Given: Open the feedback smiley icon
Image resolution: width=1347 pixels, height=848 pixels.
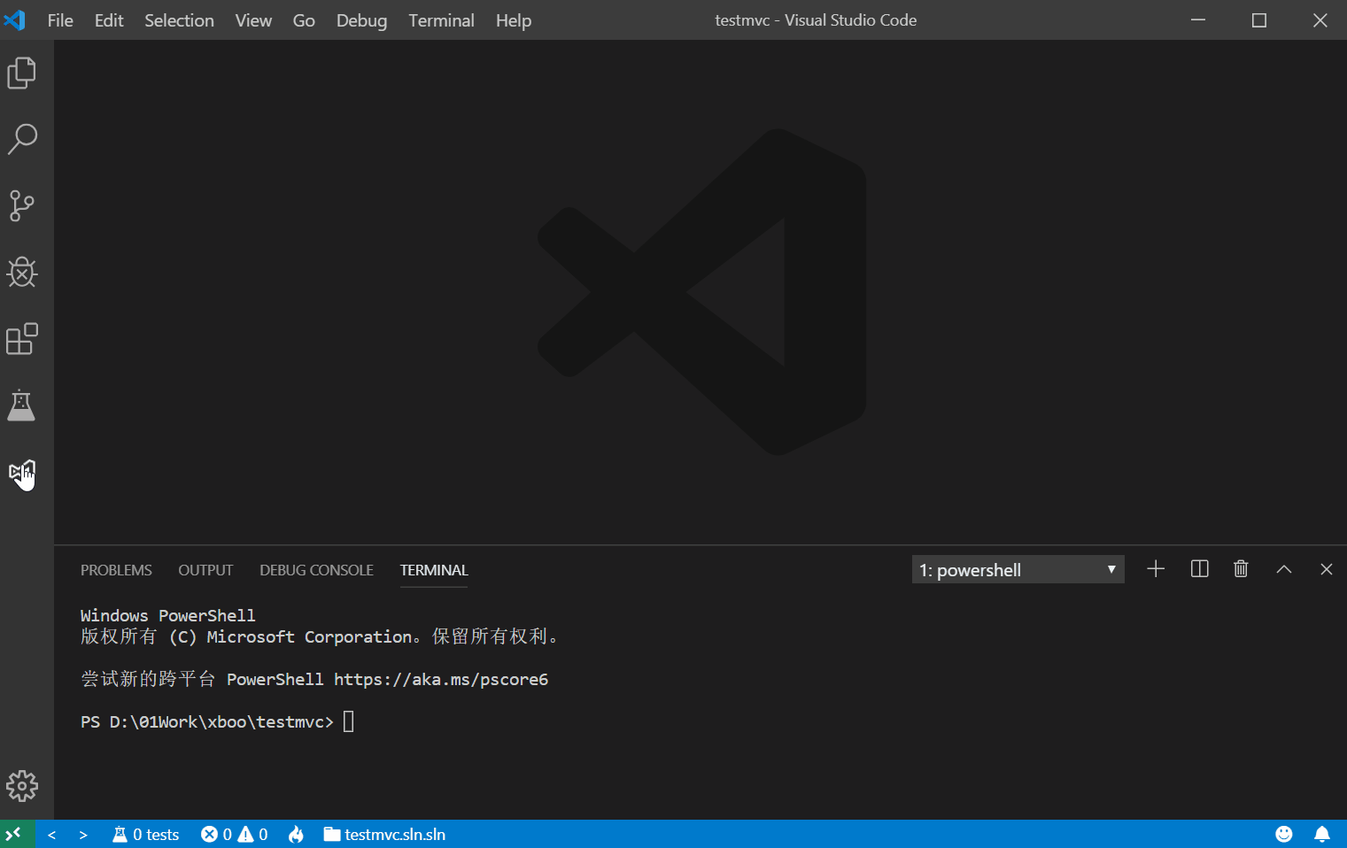Looking at the screenshot, I should pos(1283,834).
